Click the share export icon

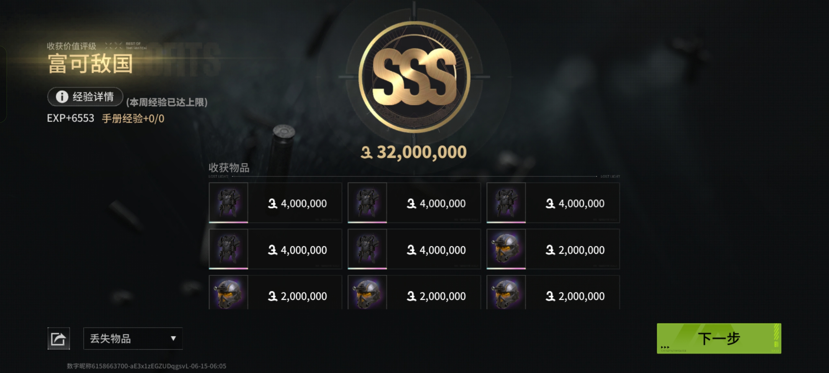point(58,338)
